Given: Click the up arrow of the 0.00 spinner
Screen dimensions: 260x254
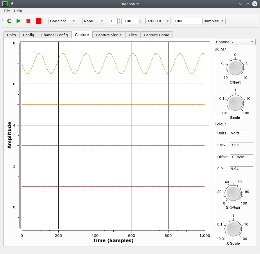Looking at the screenshot, I should pos(140,19).
